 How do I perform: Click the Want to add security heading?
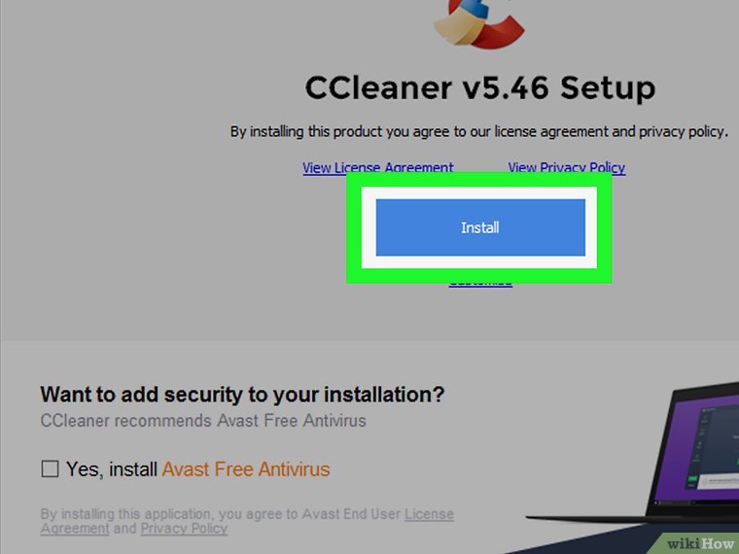(x=242, y=395)
